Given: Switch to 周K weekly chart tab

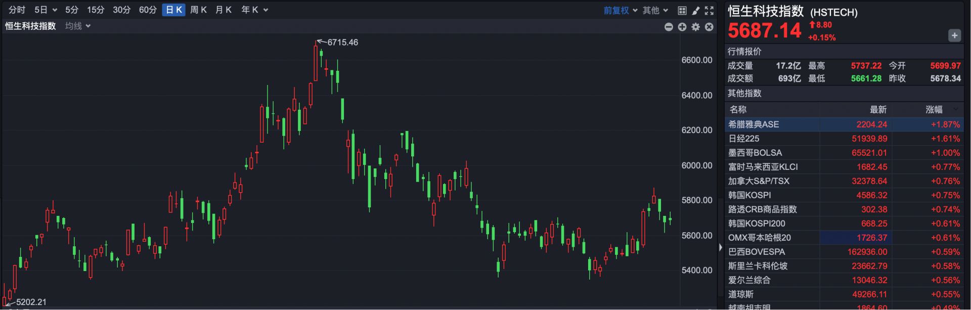Looking at the screenshot, I should pos(198,10).
